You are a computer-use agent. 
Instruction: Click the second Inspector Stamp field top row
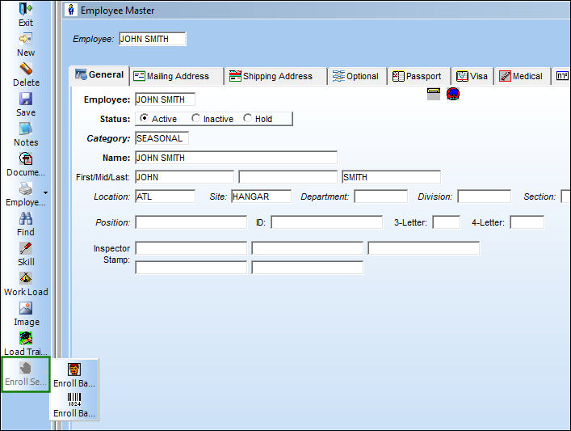point(308,248)
